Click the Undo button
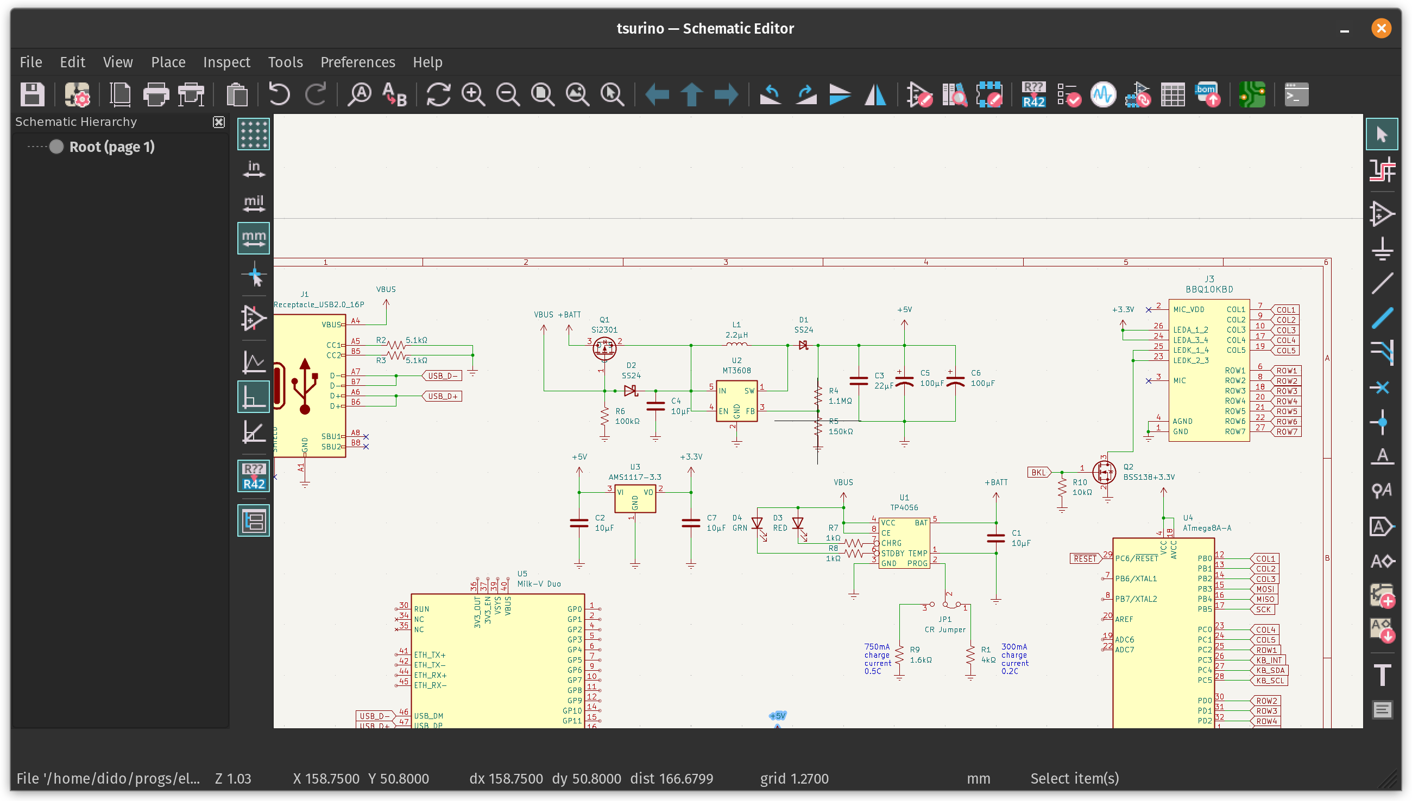This screenshot has height=801, width=1412. tap(279, 94)
